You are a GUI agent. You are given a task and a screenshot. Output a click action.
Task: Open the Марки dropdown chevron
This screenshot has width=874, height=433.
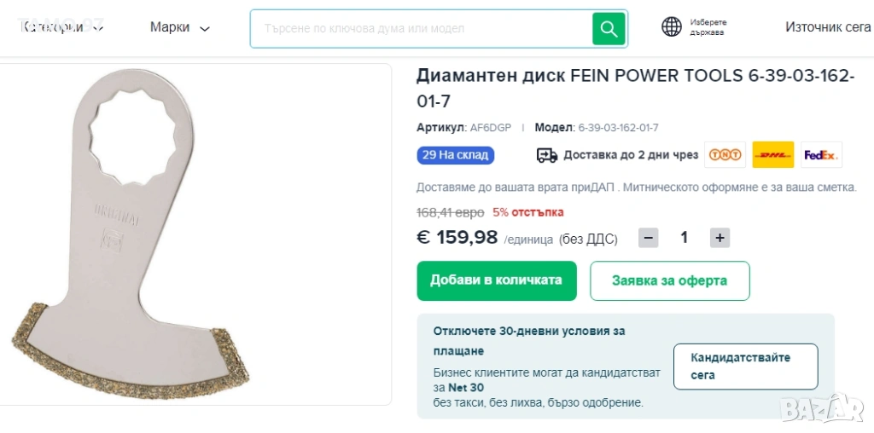[x=205, y=28]
